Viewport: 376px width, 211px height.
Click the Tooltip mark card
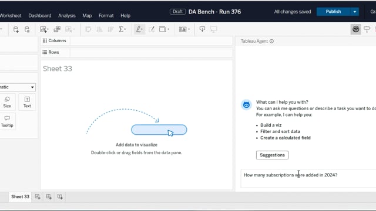click(7, 121)
